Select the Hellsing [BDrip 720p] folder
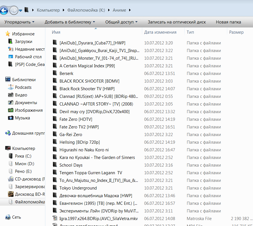This screenshot has width=253, height=226. click(x=80, y=142)
